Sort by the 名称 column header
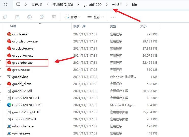 point(13,26)
